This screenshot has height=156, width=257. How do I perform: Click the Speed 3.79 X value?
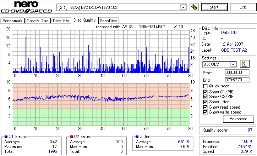tap(246, 151)
